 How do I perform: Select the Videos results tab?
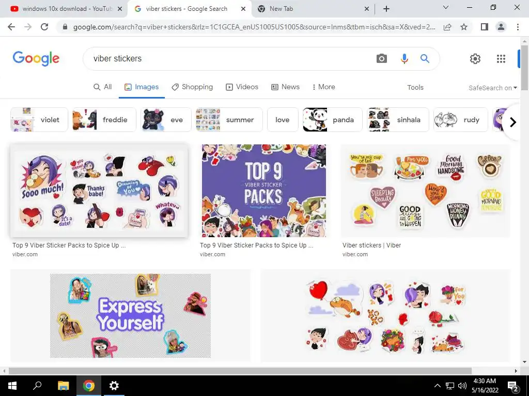(x=242, y=87)
